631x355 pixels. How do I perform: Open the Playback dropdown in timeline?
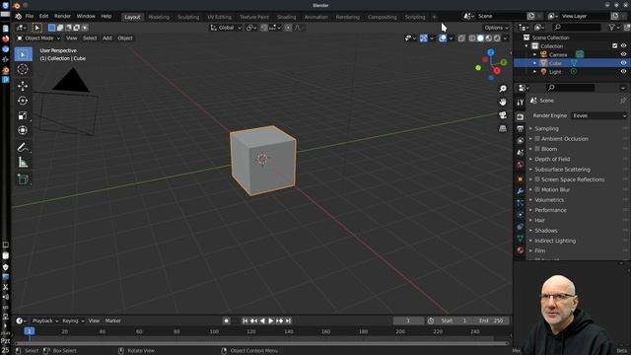pyautogui.click(x=45, y=320)
